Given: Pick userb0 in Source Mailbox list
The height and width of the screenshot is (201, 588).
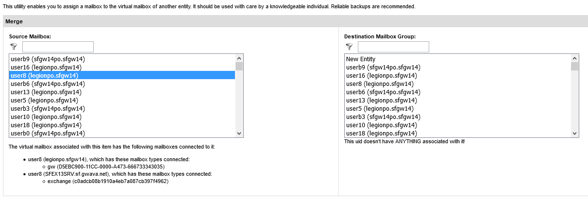Looking at the screenshot, I should click(48, 134).
